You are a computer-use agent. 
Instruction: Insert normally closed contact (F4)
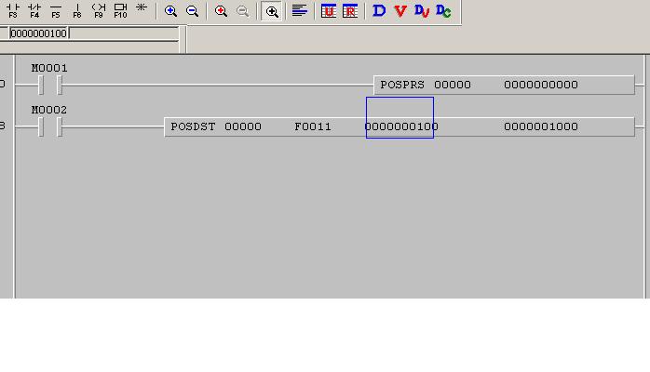pyautogui.click(x=34, y=11)
